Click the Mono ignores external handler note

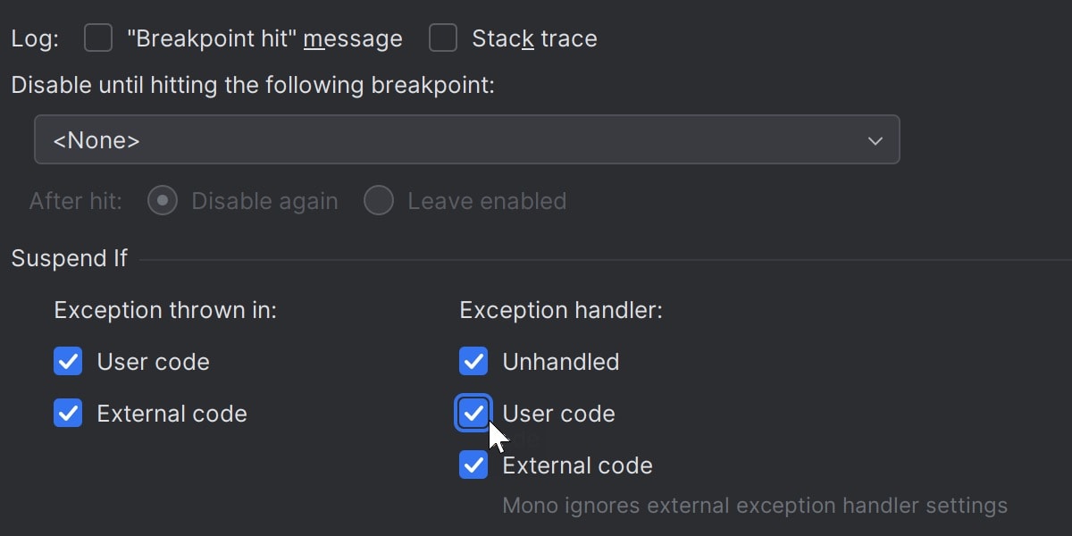point(755,506)
